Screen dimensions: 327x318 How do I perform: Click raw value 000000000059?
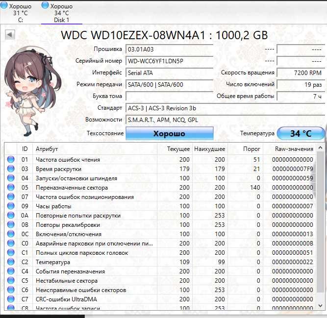[293, 178]
